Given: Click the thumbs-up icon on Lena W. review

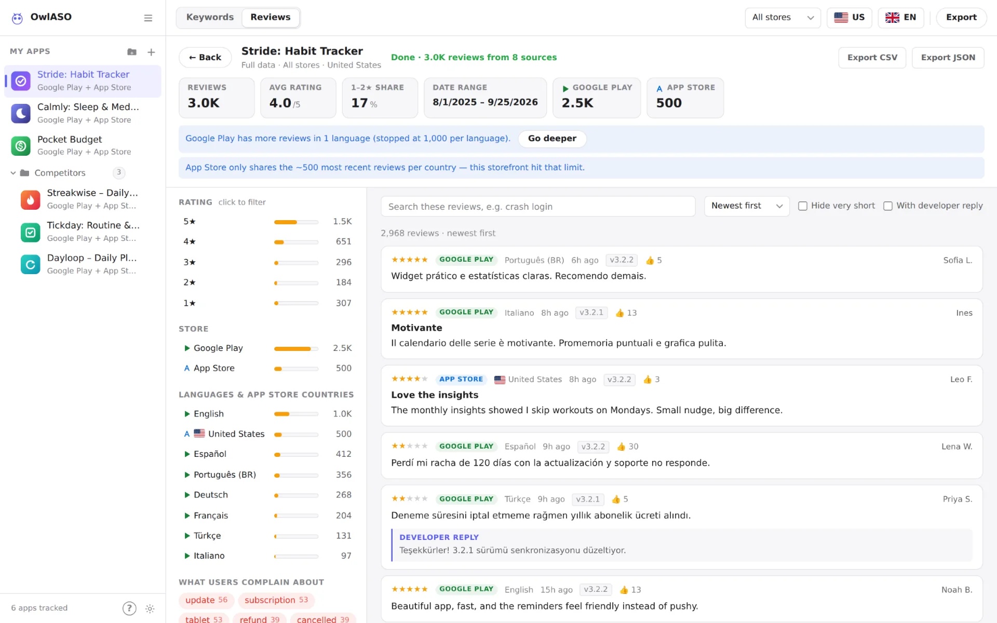Looking at the screenshot, I should coord(621,446).
